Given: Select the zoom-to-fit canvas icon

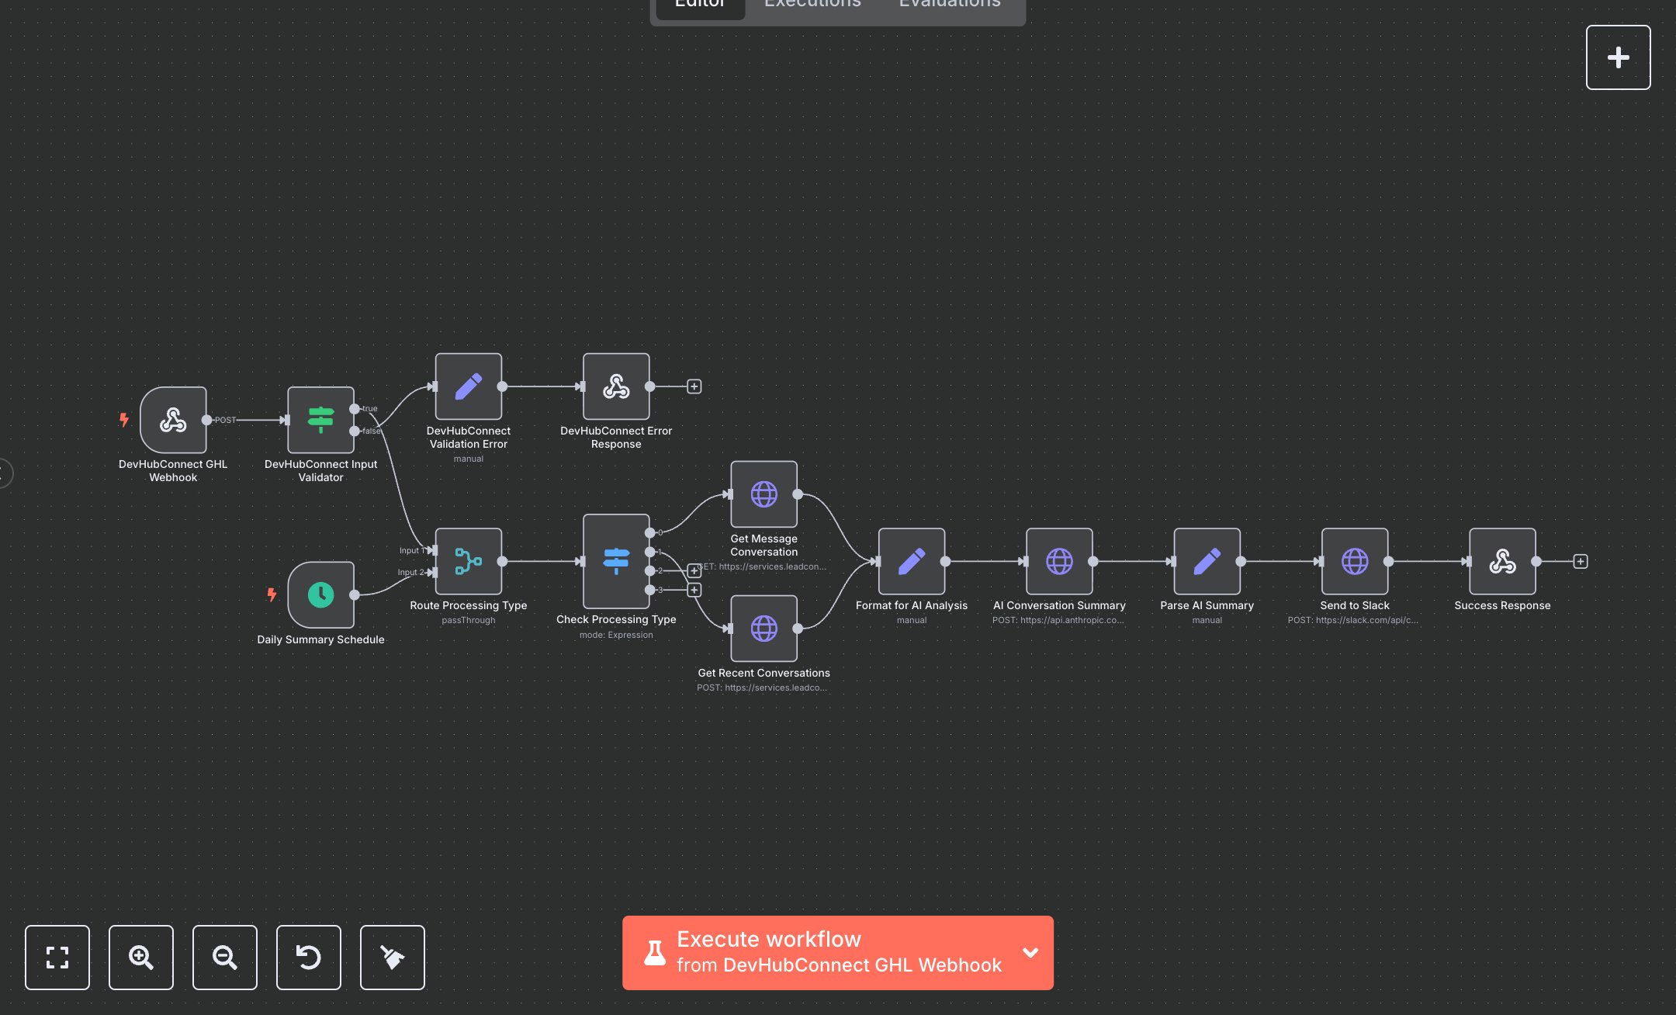Looking at the screenshot, I should [x=57, y=958].
